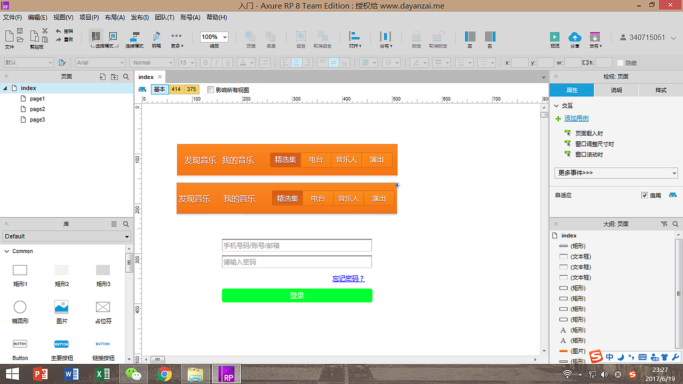Open the PowerPoint taskbar app
Image resolution: width=683 pixels, height=384 pixels.
[41, 374]
